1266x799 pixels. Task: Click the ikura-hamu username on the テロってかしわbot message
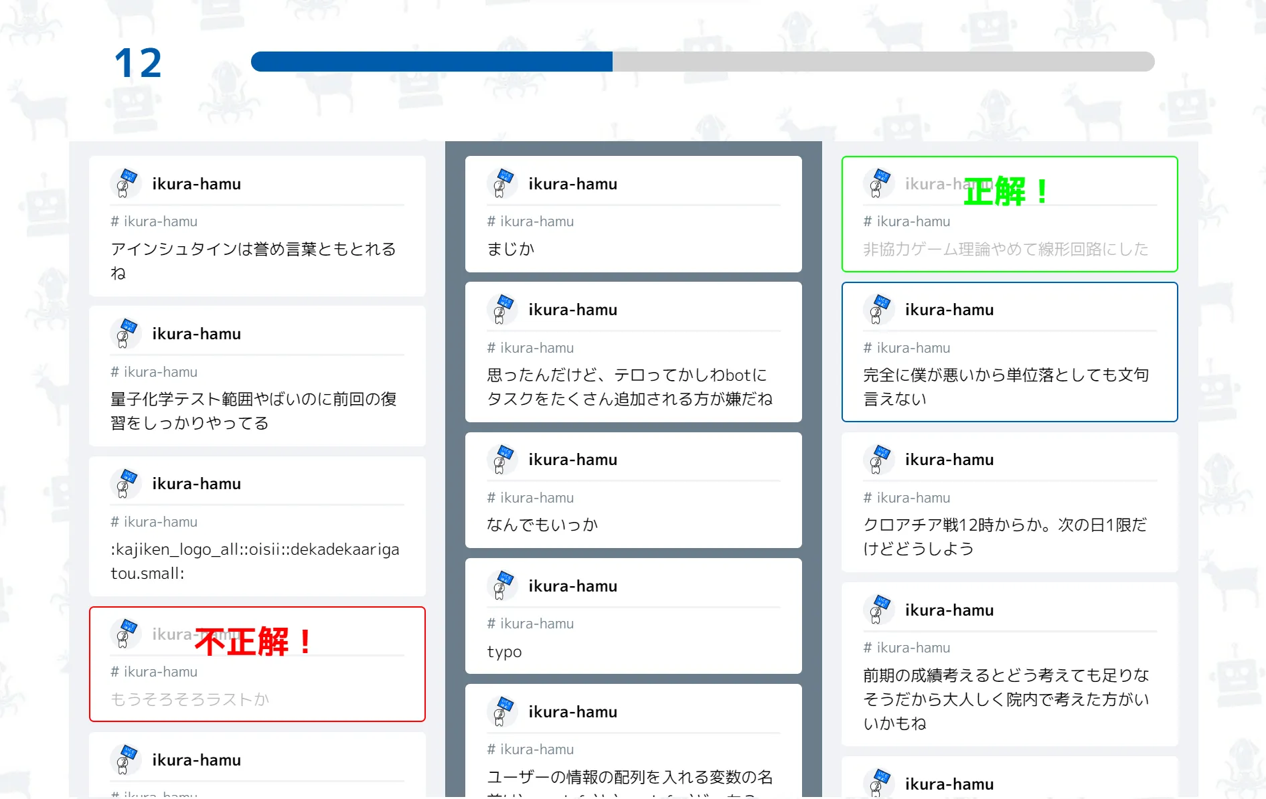(572, 309)
